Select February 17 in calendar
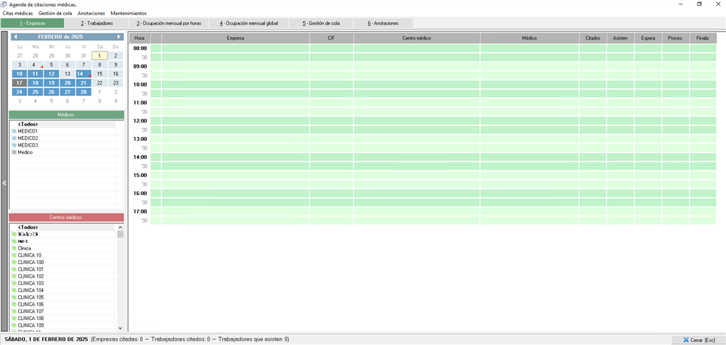Viewport: 726px width, 345px height. click(20, 83)
